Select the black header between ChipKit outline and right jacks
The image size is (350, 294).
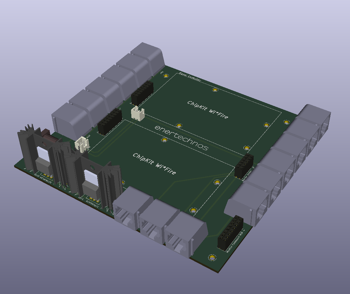click(244, 166)
